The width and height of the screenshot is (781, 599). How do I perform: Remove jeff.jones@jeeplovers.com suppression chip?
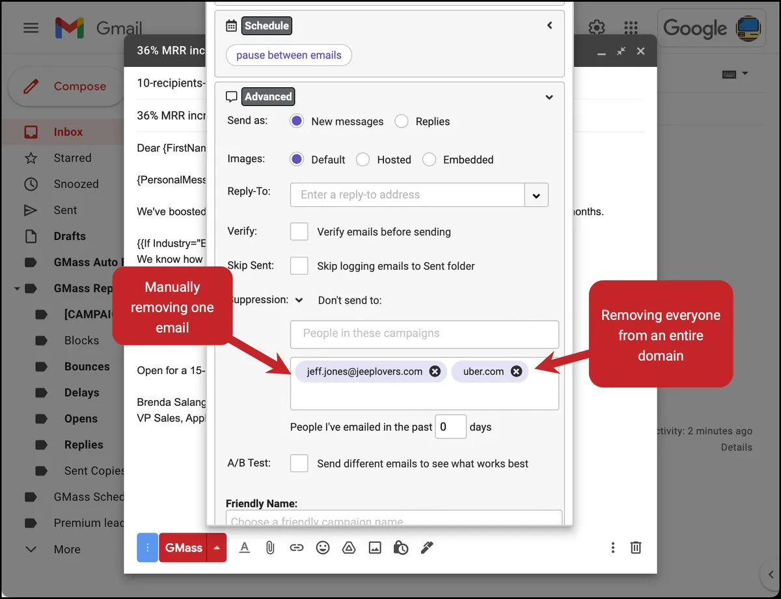tap(435, 371)
